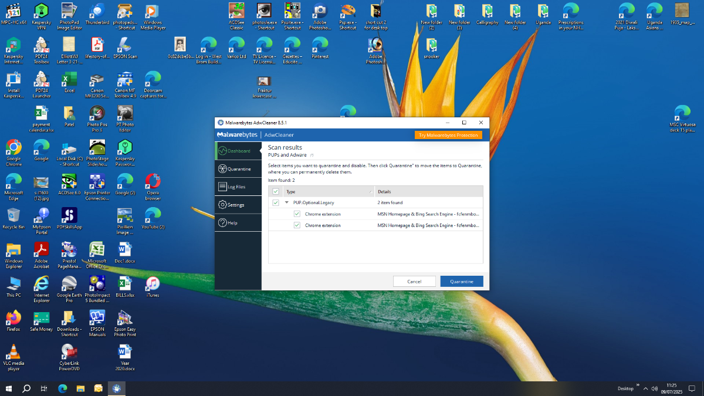The image size is (704, 396).
Task: Switch to the Quarantine sidebar section
Action: click(238, 169)
